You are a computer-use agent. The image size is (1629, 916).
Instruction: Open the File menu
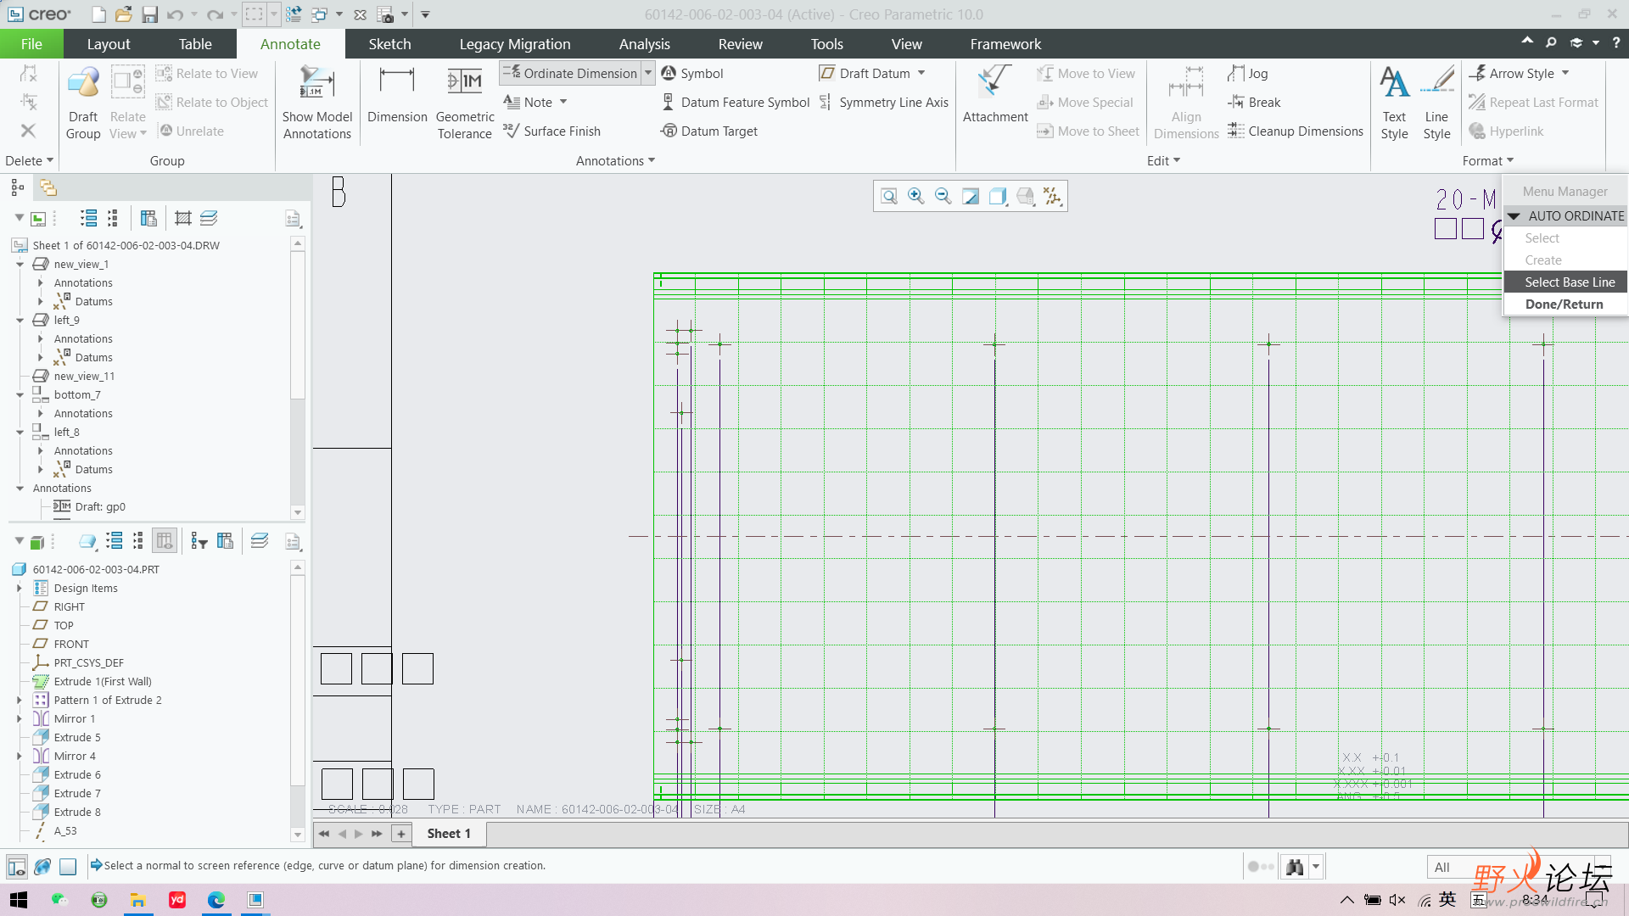point(31,44)
